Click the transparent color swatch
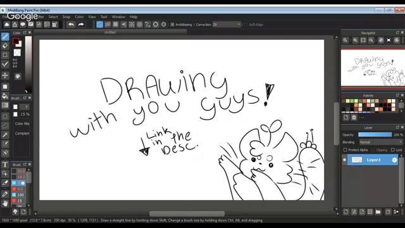Screen dimensions: 405x228 pos(17,53)
